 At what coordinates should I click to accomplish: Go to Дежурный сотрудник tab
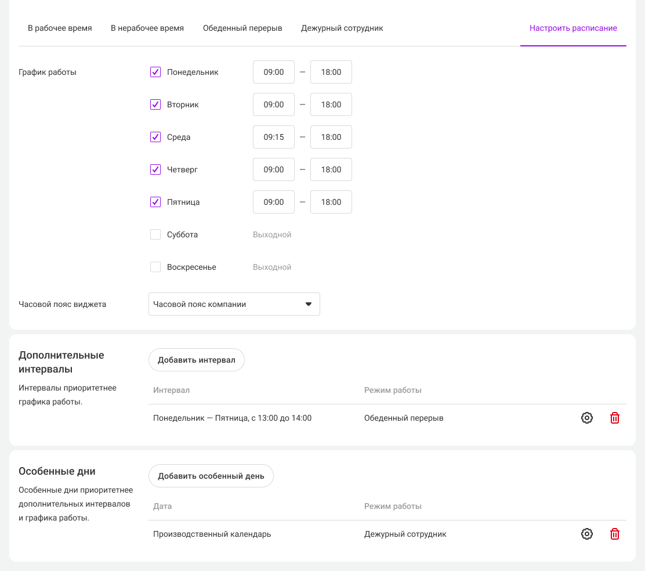pos(342,28)
